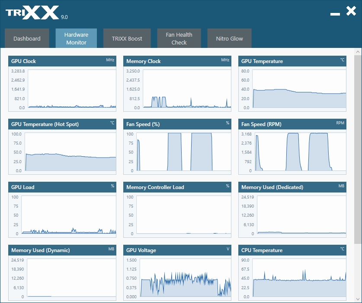The height and width of the screenshot is (303, 362).
Task: Click the Memory Clock graph
Action: [x=187, y=88]
